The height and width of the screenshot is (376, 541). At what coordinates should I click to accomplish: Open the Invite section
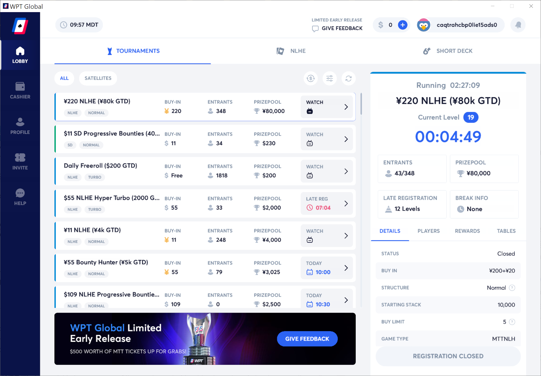pos(20,161)
